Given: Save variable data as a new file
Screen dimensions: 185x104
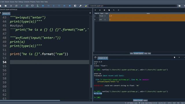Looking at the screenshot, I should coord(104,10).
